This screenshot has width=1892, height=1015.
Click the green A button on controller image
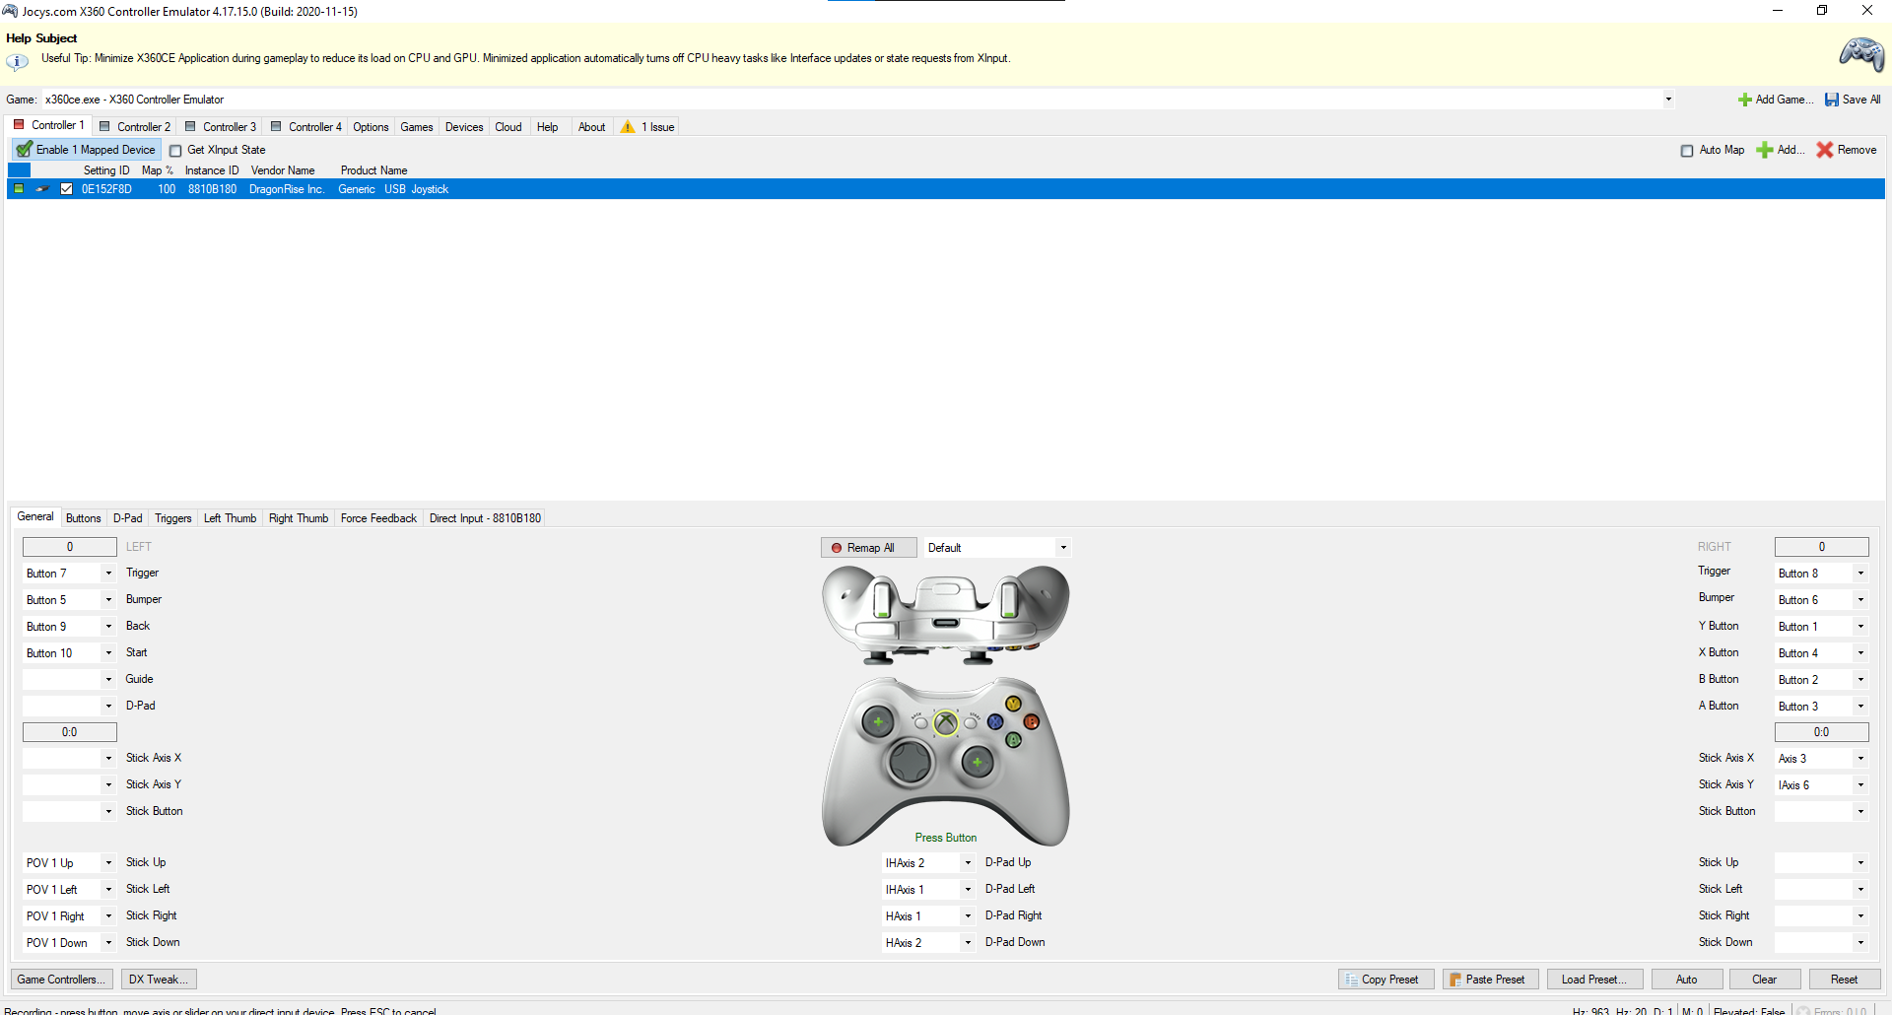(1013, 739)
